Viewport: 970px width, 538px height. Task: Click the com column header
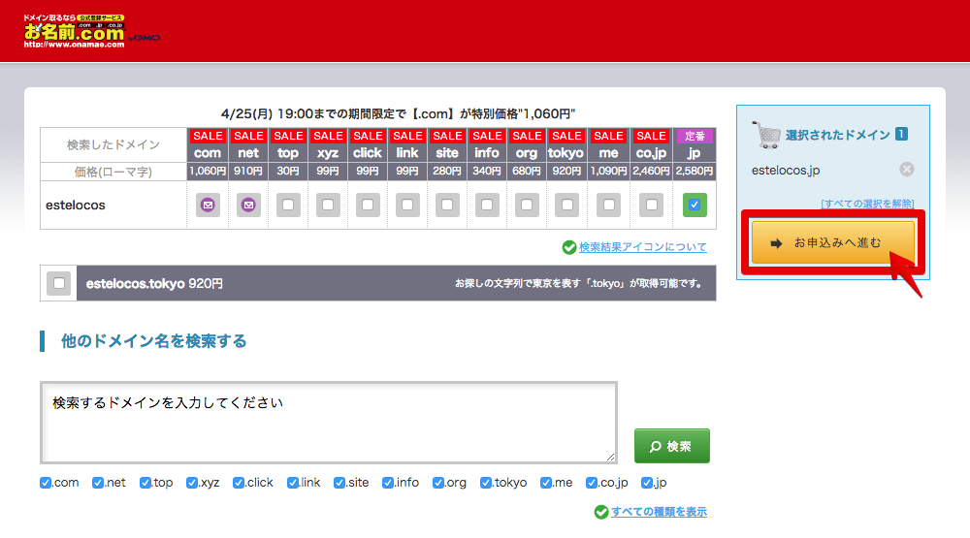tap(208, 153)
